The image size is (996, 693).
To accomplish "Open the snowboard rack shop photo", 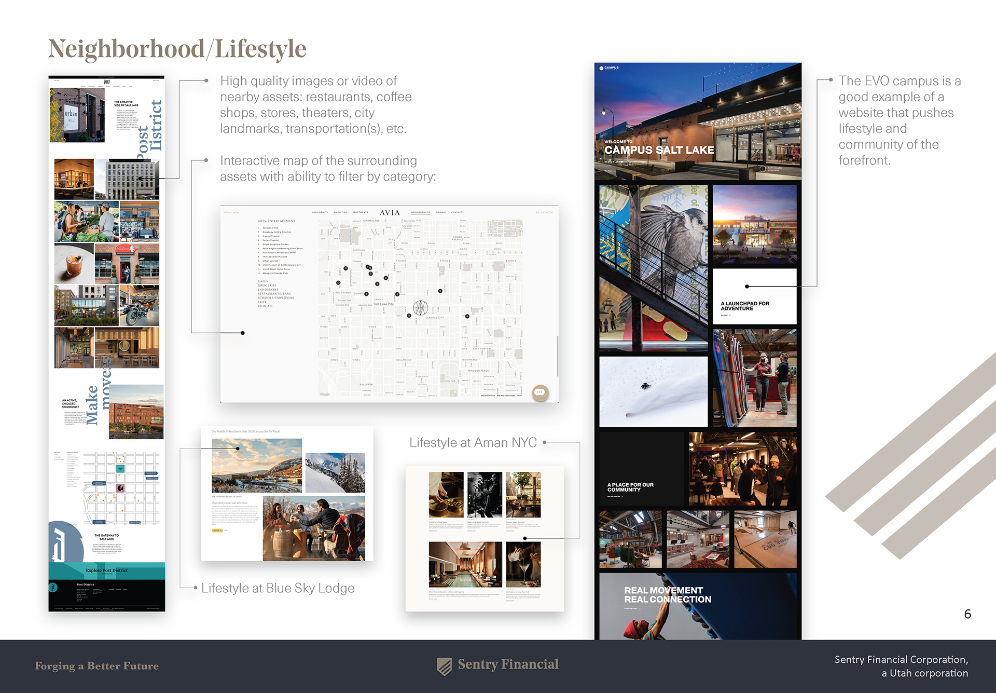I will [754, 378].
